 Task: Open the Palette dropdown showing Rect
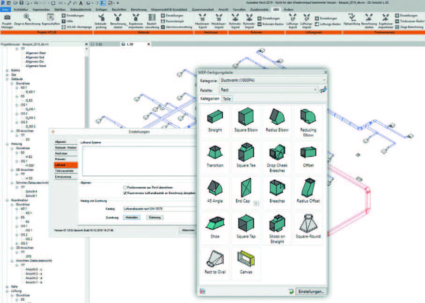pyautogui.click(x=268, y=90)
